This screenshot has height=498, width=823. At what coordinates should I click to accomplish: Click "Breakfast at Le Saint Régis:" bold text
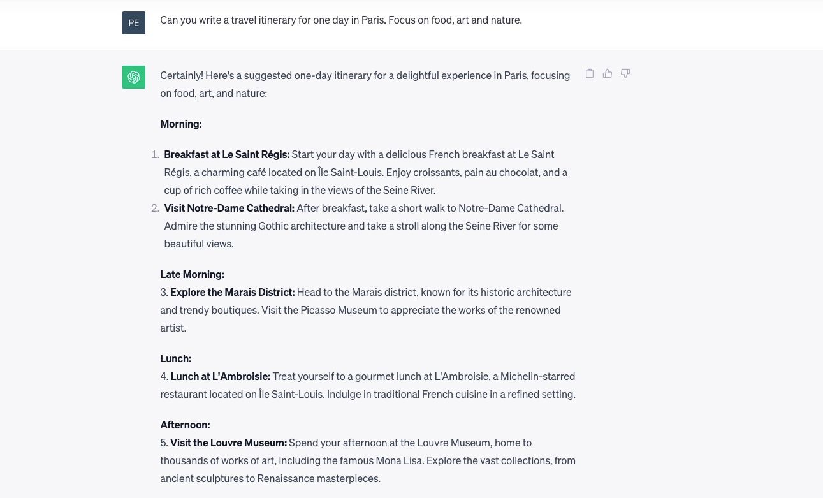point(226,154)
